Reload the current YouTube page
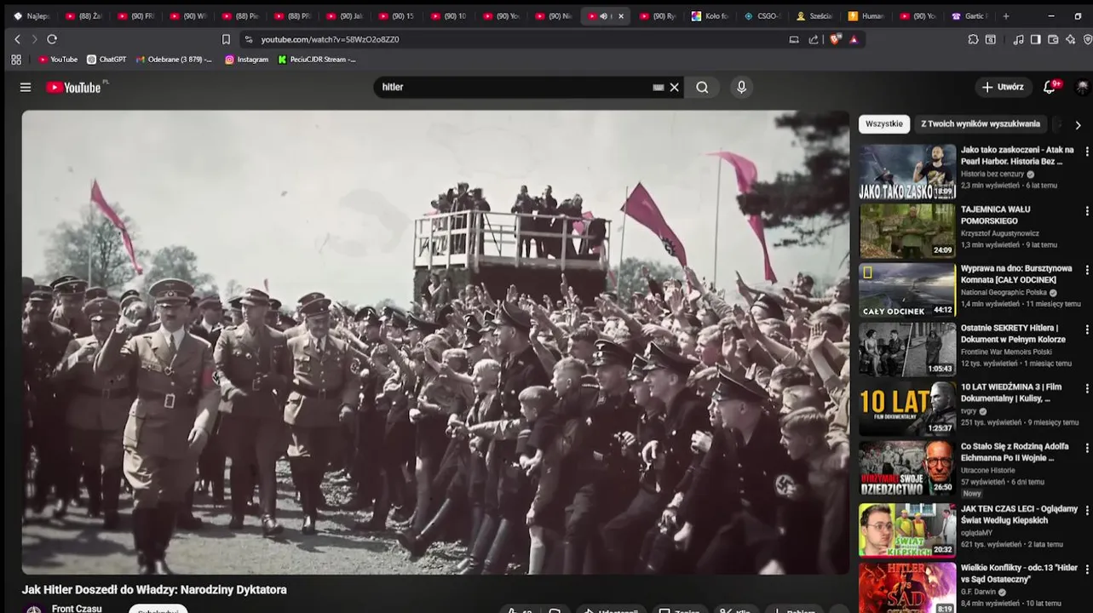Viewport: 1093px width, 613px height. point(52,39)
